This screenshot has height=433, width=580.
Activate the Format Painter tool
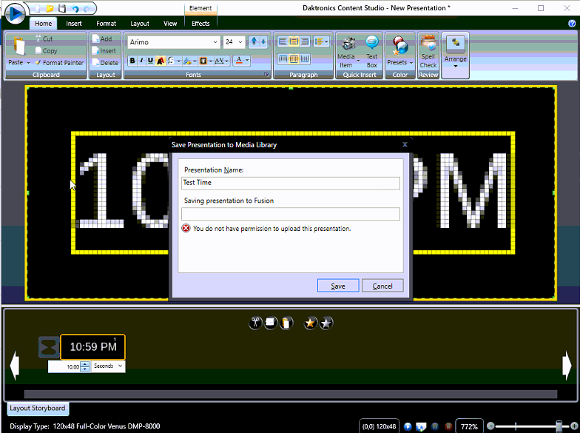click(x=59, y=62)
